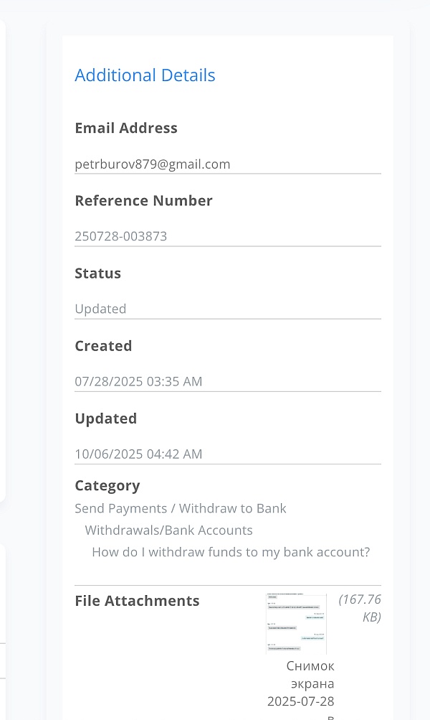Click the Reference Number field label
The image size is (430, 720).
coord(143,200)
